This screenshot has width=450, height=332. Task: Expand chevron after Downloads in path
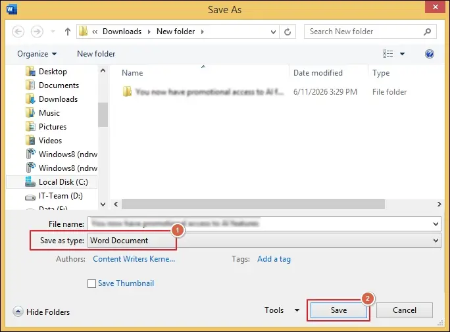coord(149,32)
